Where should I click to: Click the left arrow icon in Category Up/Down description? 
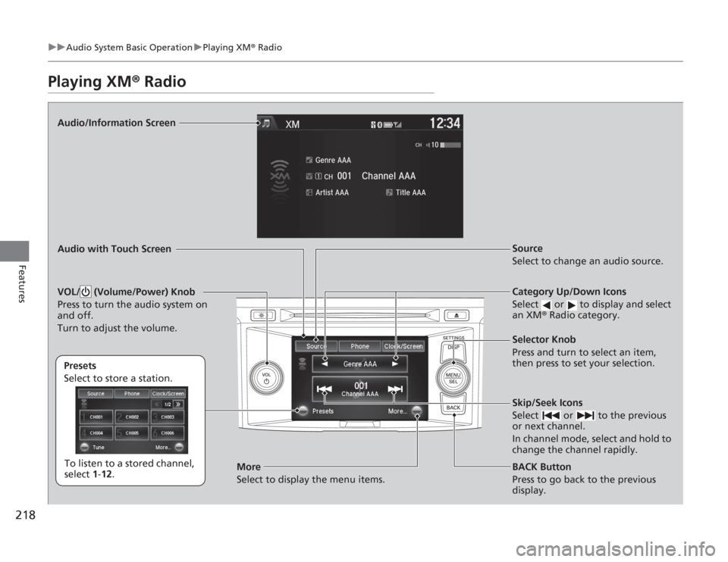[x=547, y=305]
